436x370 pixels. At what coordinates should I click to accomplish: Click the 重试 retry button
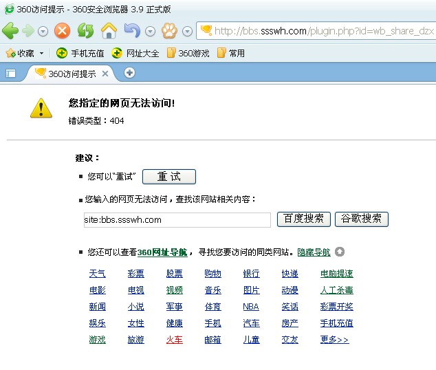pos(169,177)
